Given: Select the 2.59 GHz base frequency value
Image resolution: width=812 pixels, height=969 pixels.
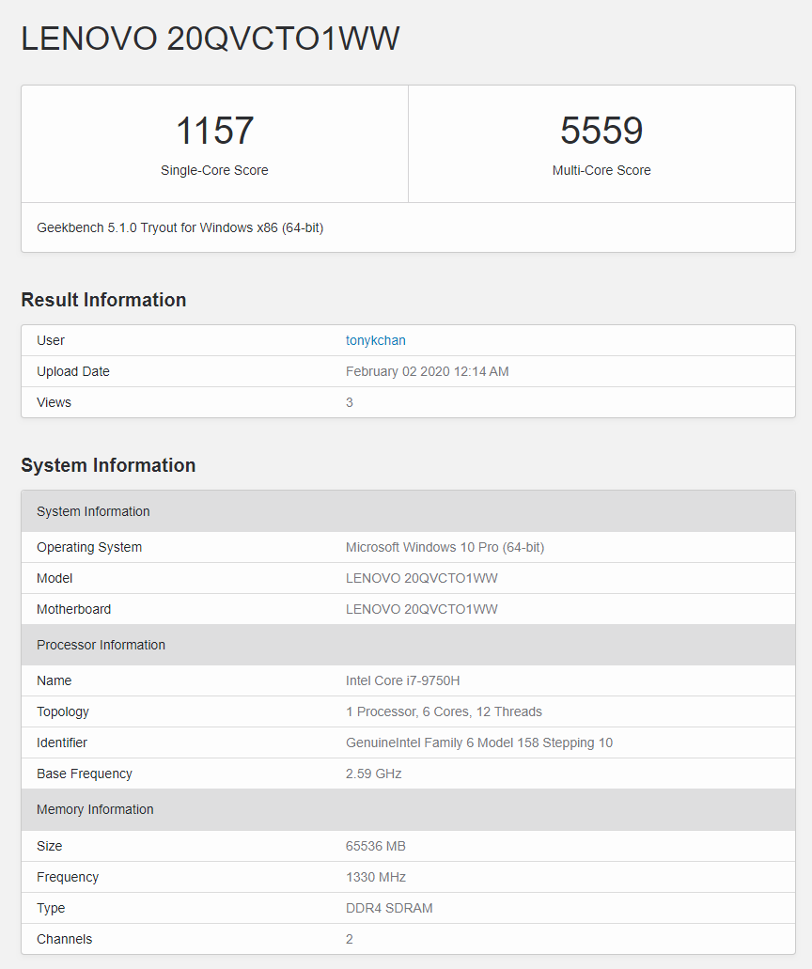Looking at the screenshot, I should pyautogui.click(x=373, y=774).
